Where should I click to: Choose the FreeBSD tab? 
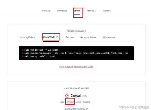pos(91,11)
